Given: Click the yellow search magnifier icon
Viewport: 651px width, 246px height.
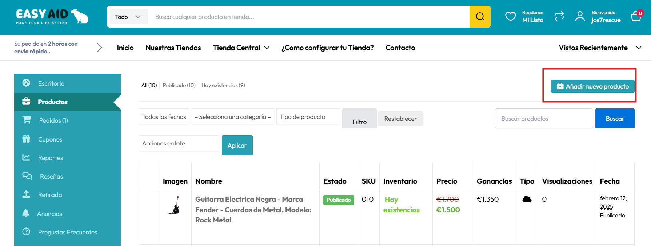Looking at the screenshot, I should pos(480,17).
